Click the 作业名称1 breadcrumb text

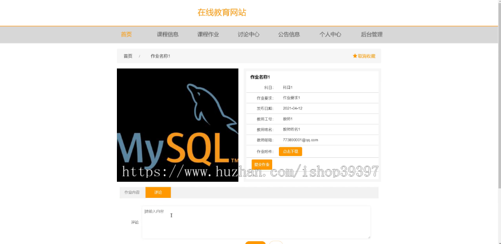[160, 56]
